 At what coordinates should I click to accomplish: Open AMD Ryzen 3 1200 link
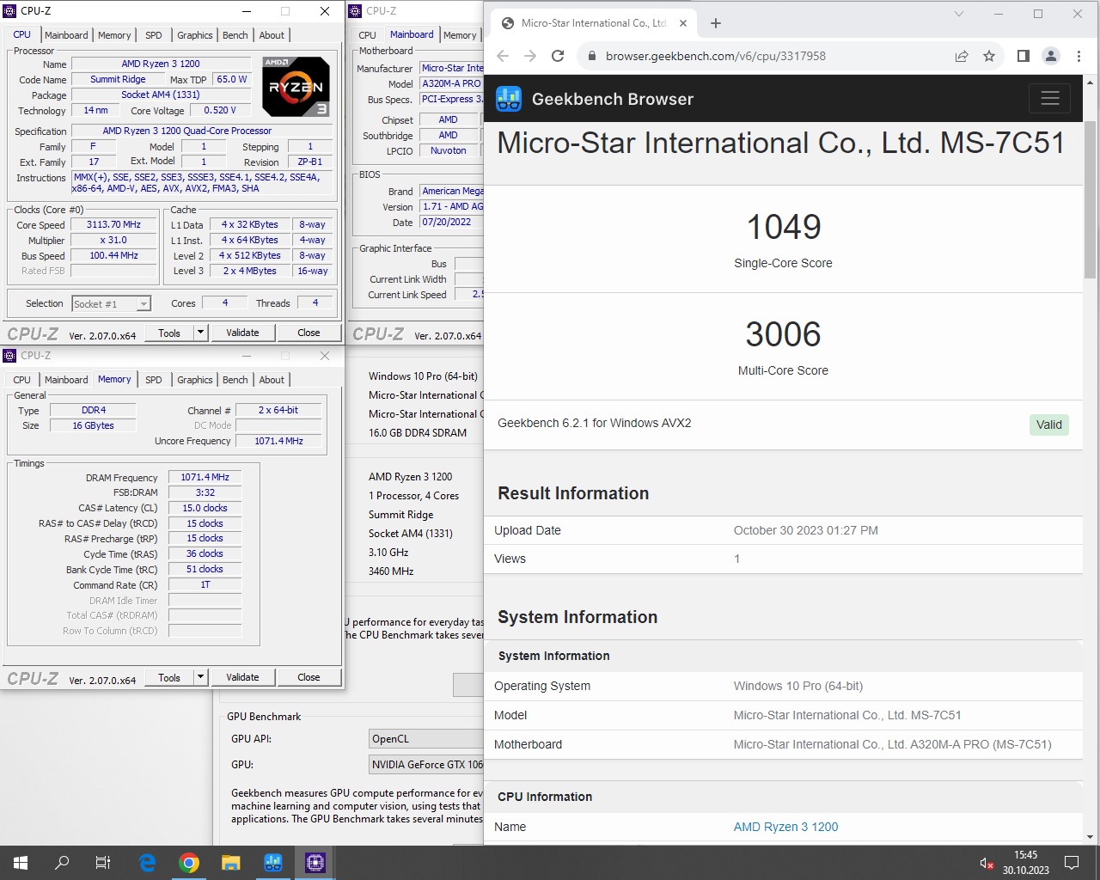[x=785, y=827]
